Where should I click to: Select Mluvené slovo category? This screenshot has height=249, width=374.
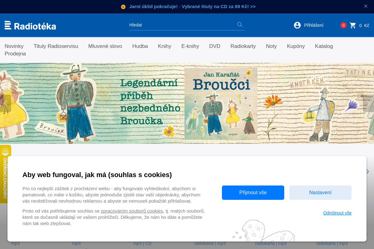[105, 46]
